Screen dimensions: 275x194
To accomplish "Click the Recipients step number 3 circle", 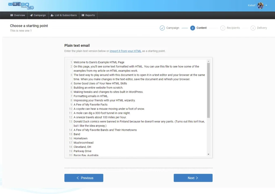I will pyautogui.click(x=223, y=28).
